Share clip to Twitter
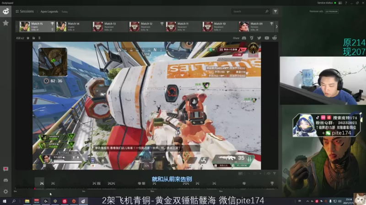366x205 pixels. pyautogui.click(x=259, y=38)
